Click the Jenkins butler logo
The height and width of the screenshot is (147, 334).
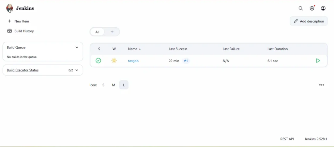point(10,8)
